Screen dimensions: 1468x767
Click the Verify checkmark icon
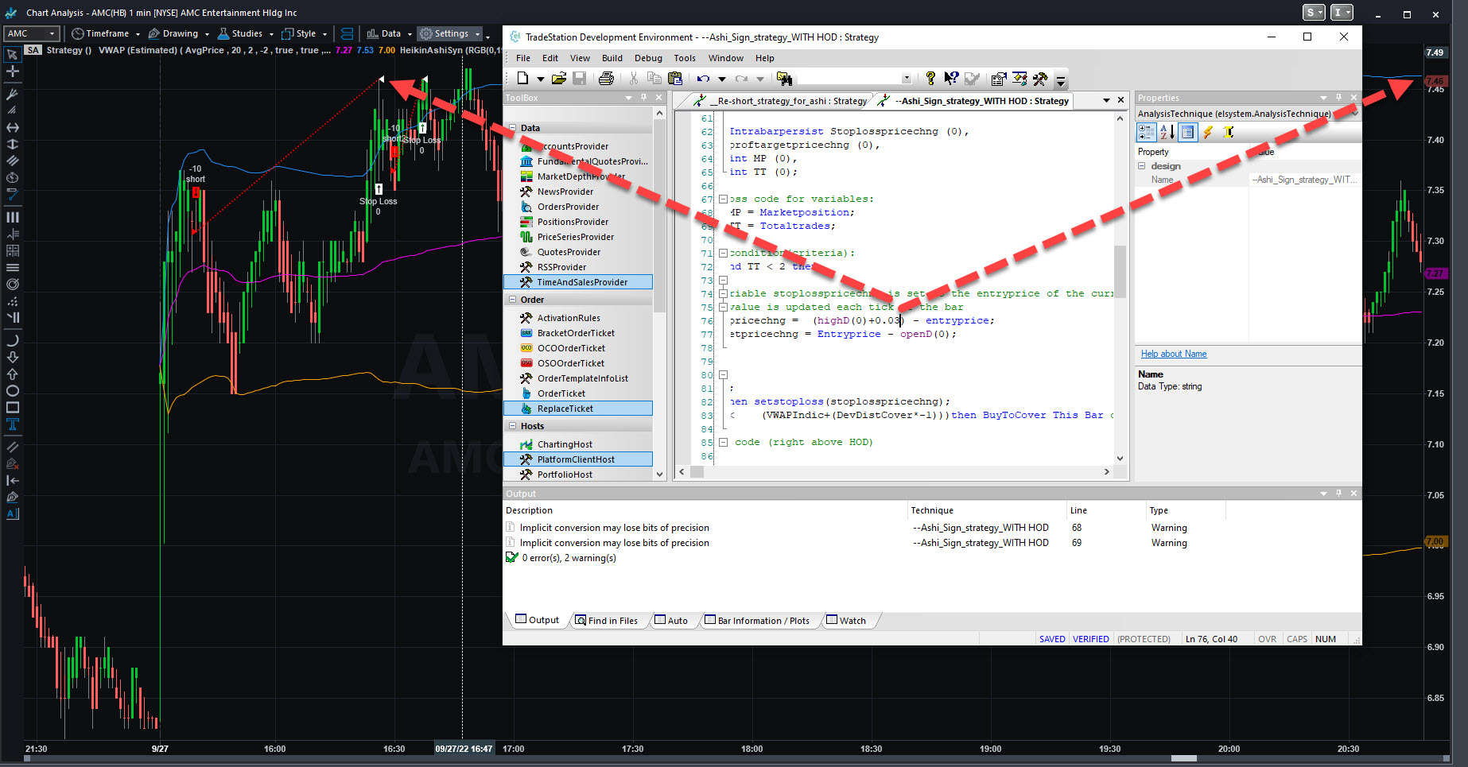pos(972,78)
